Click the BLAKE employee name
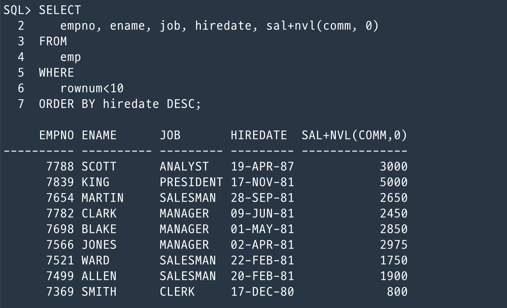This screenshot has width=507, height=308. [x=99, y=229]
